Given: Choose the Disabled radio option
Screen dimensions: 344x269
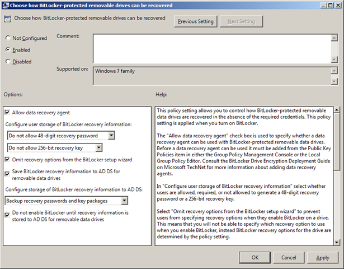Looking at the screenshot, I should point(8,62).
